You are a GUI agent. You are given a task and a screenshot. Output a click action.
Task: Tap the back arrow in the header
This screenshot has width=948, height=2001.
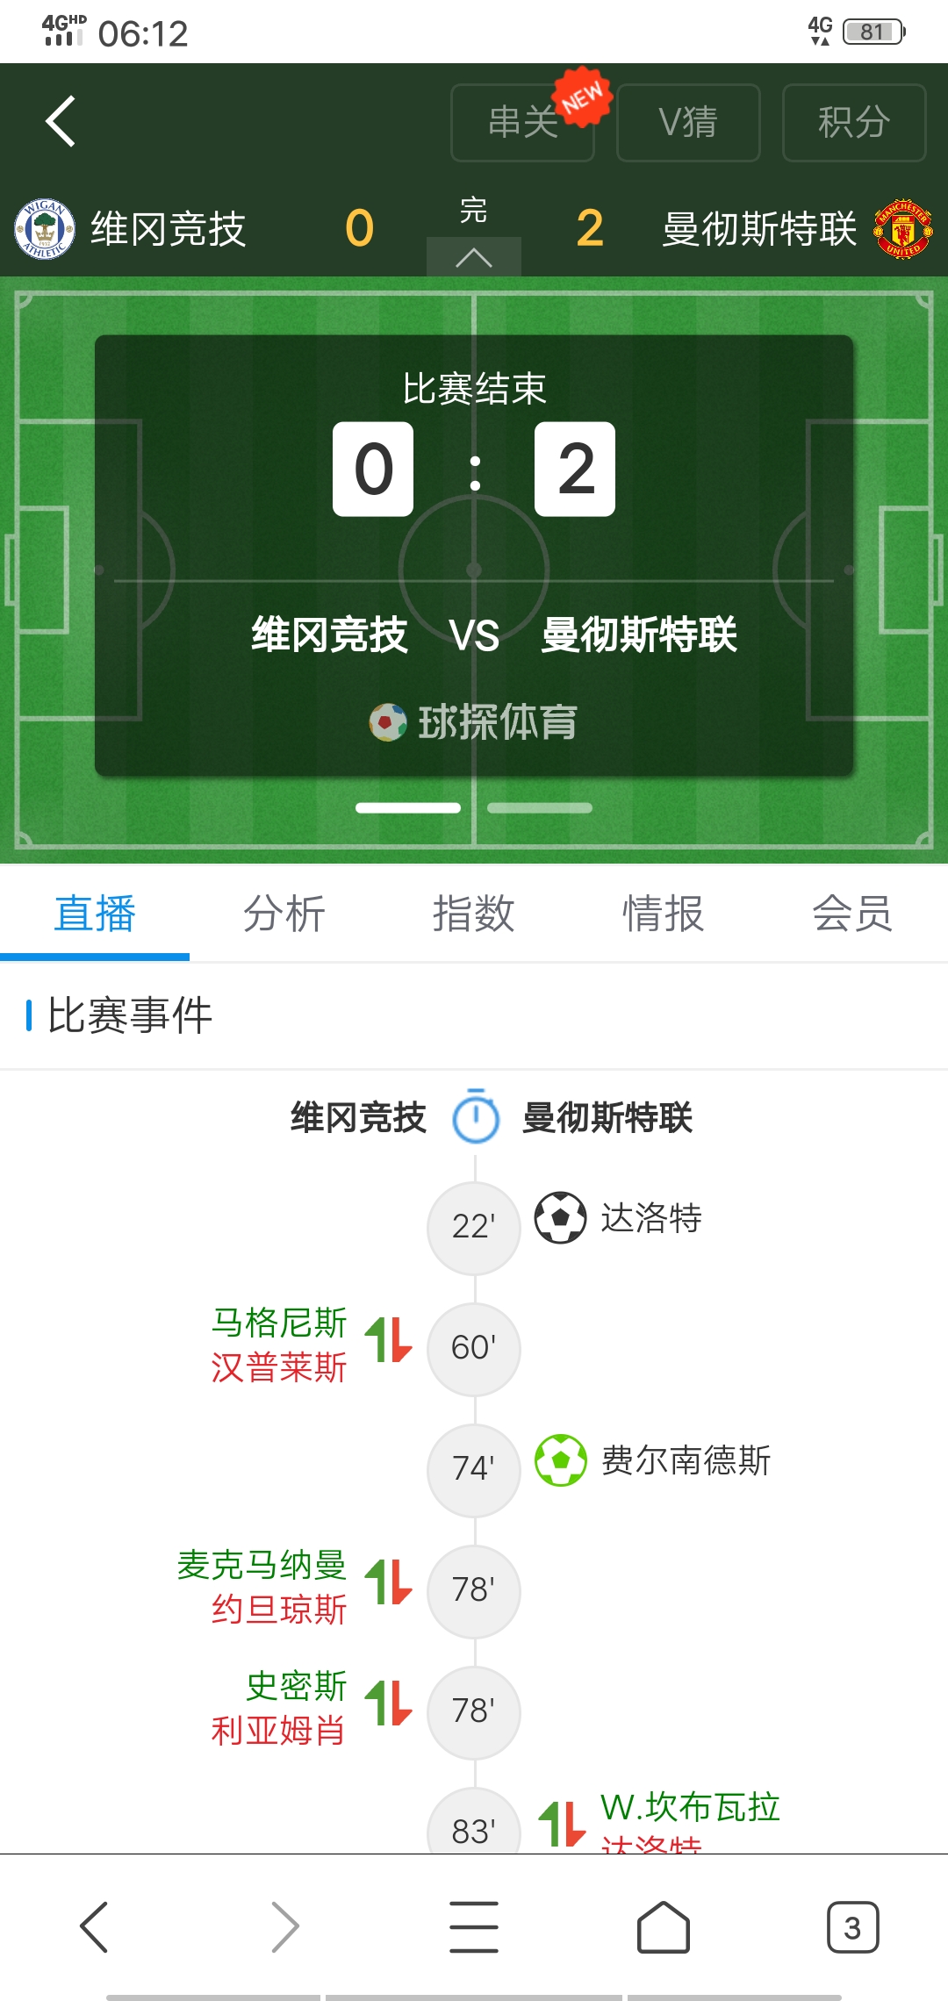[61, 121]
